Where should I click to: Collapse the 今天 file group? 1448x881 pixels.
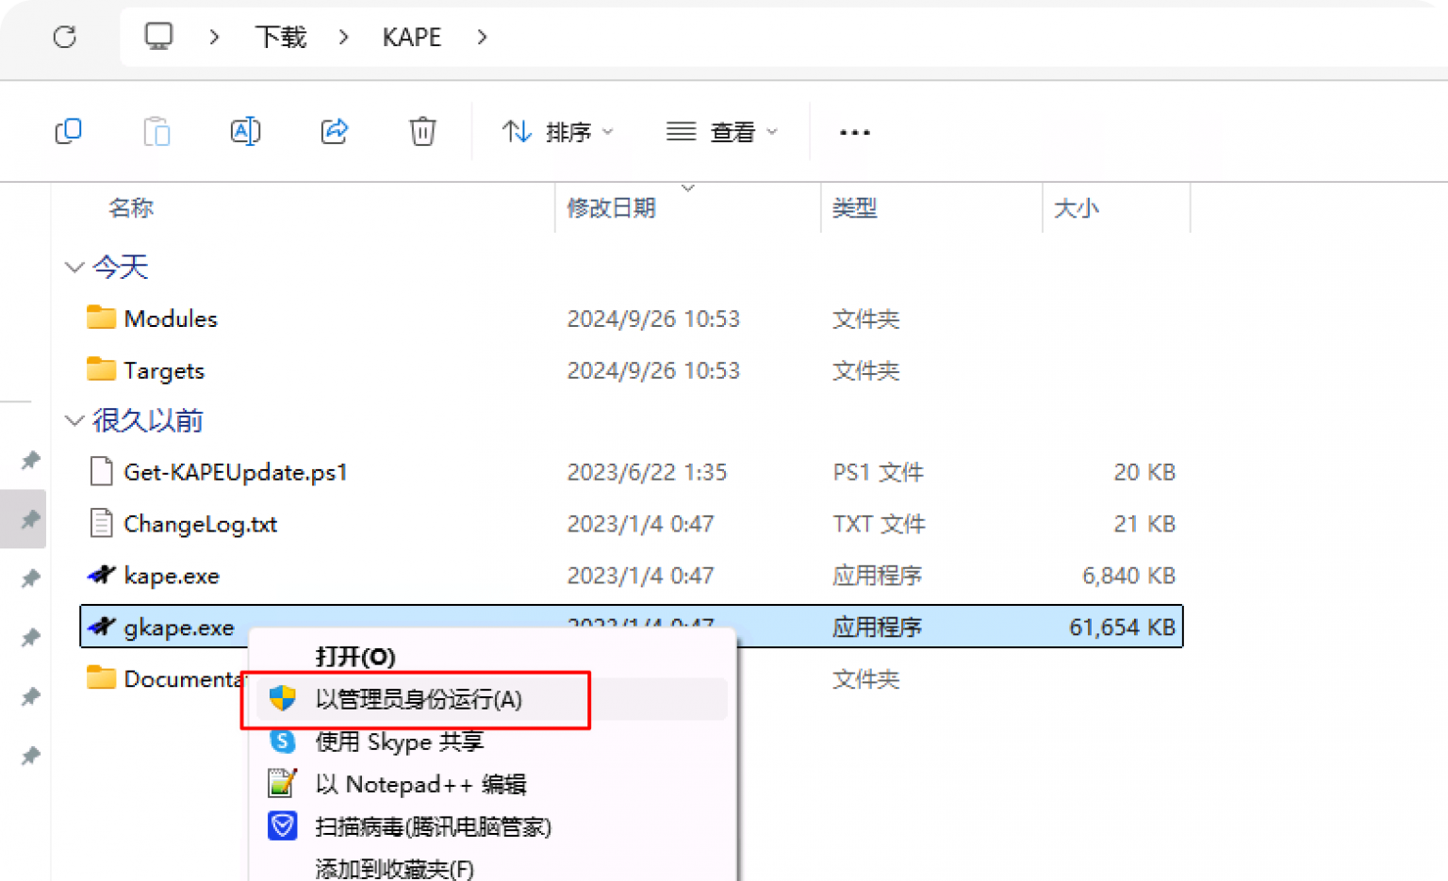[74, 267]
